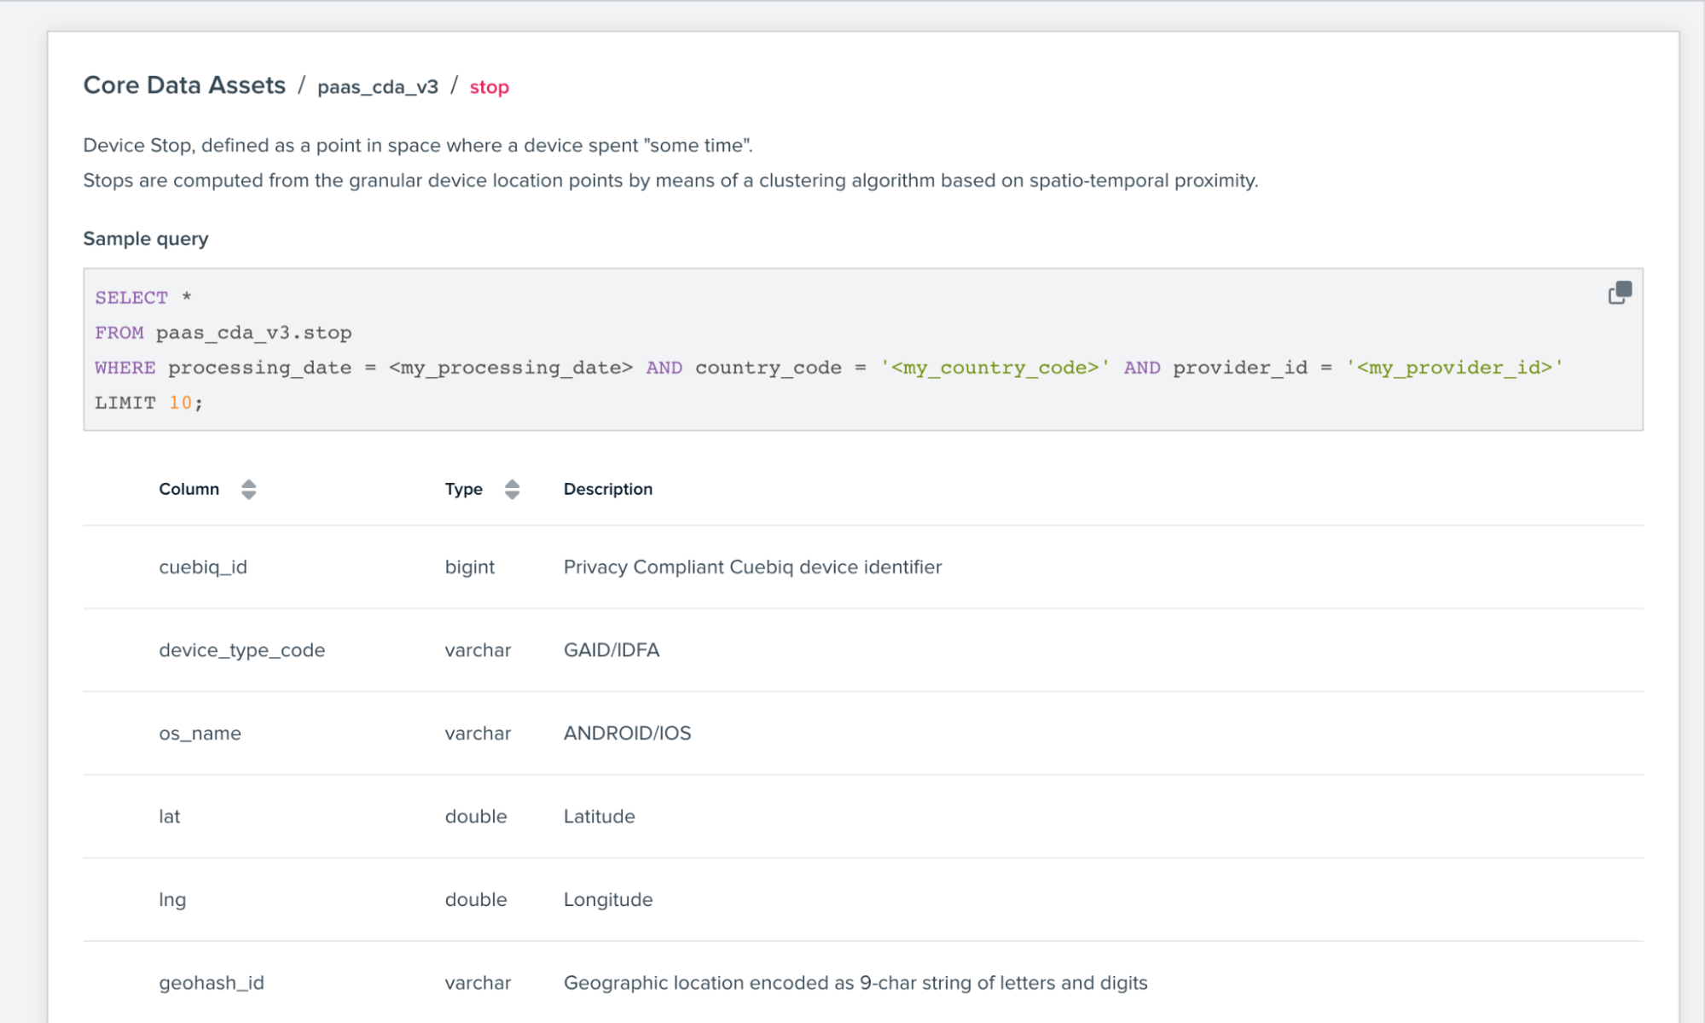Click '<my_provider_id>' placeholder in query

tap(1455, 368)
